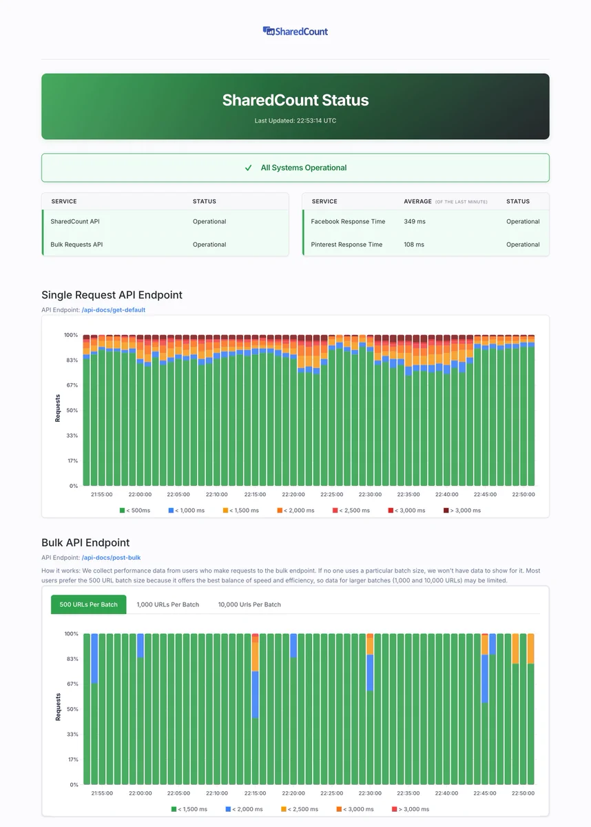
Task: Click the Facebook Response Time row label
Action: click(348, 222)
